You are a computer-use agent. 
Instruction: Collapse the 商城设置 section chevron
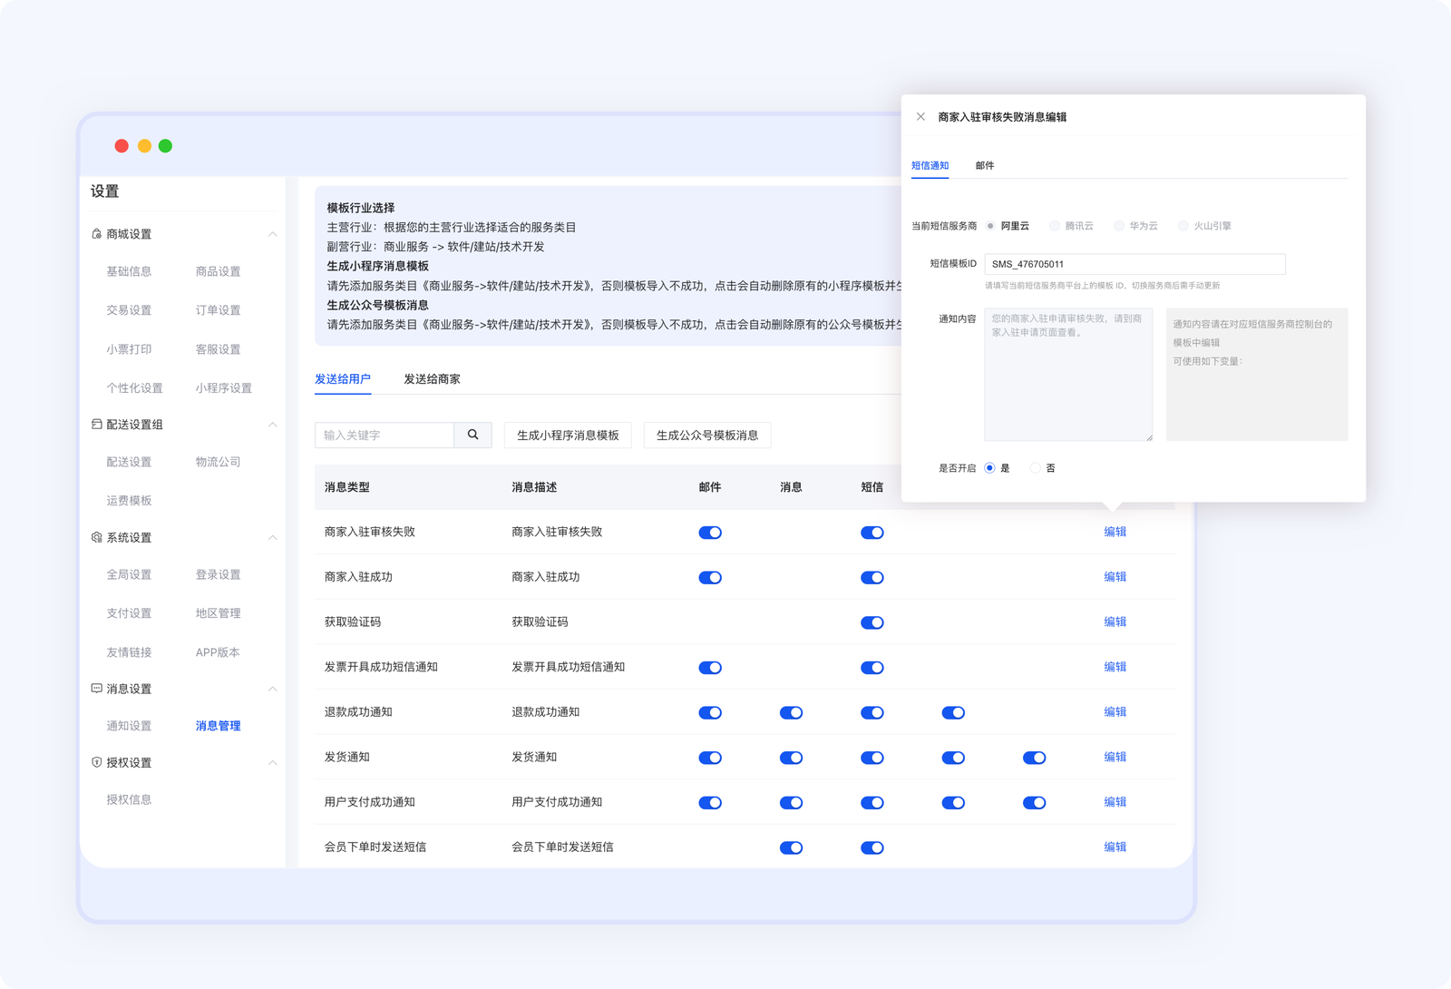272,234
